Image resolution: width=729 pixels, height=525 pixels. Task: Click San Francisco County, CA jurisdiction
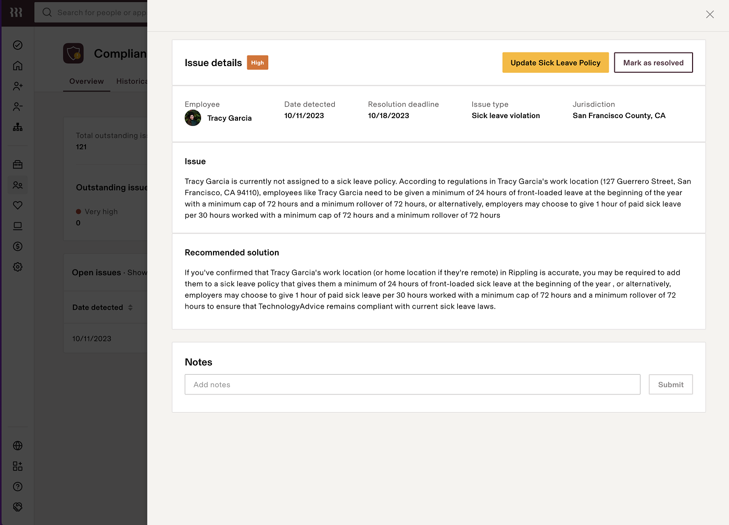tap(619, 116)
